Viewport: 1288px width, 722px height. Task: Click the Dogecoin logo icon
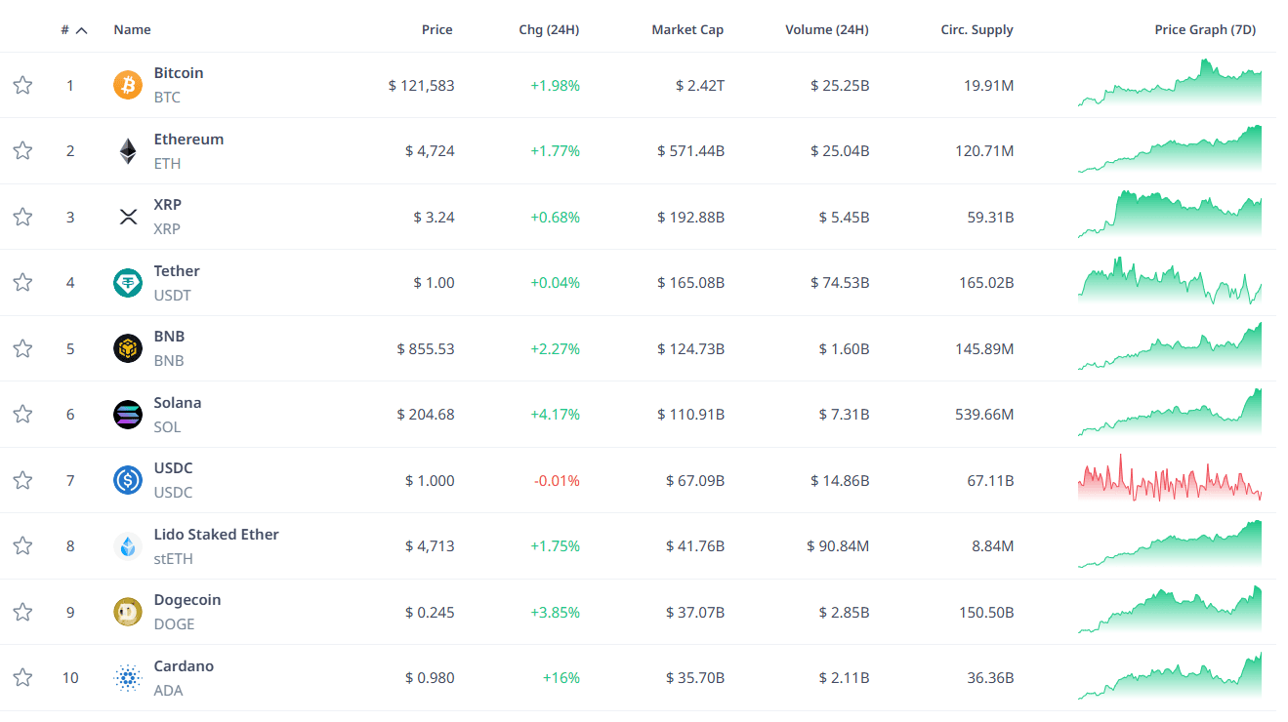tap(128, 612)
